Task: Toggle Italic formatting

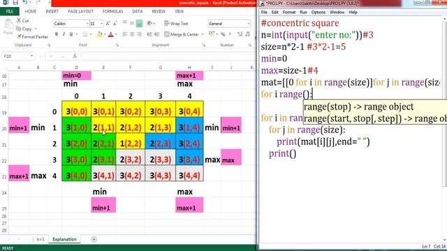Action: point(64,34)
